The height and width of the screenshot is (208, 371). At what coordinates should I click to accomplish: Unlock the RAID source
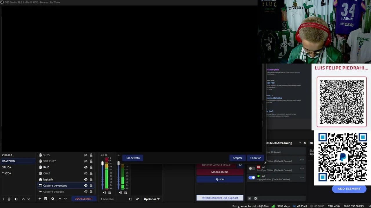point(91,167)
